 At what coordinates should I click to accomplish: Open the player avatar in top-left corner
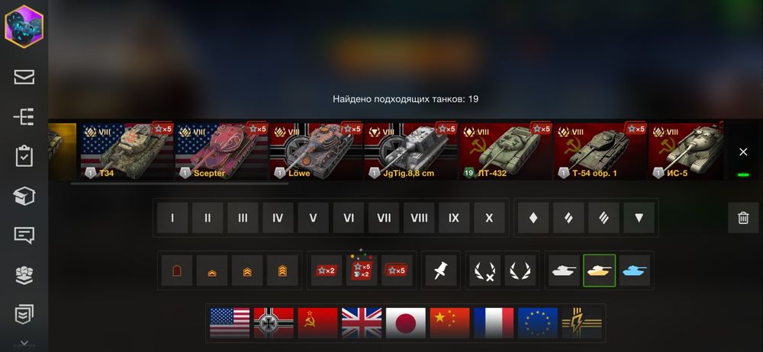(x=24, y=27)
